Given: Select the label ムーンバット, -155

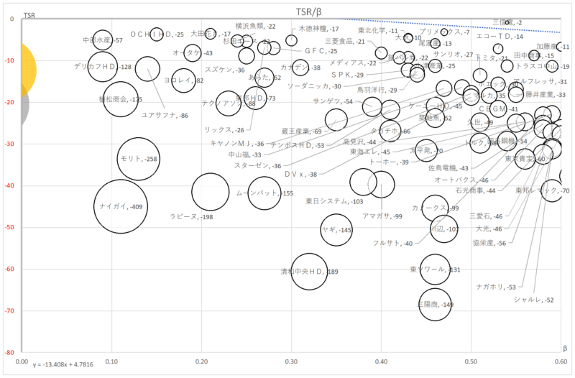Looking at the screenshot, I should point(264,193).
